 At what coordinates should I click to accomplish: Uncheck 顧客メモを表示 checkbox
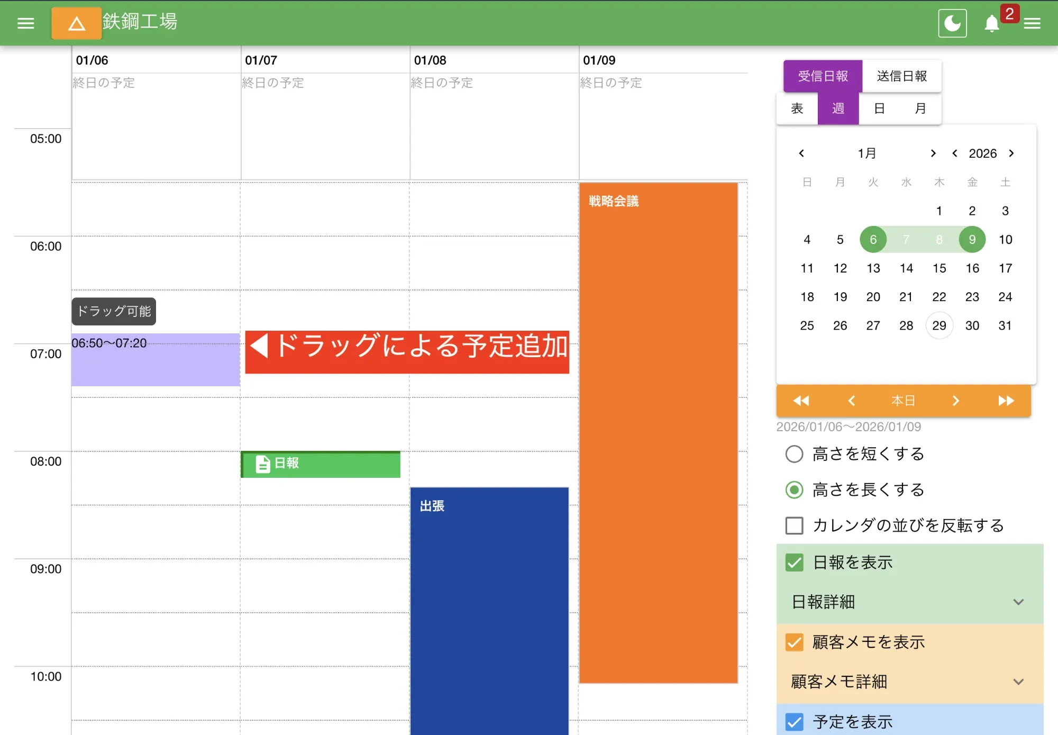pos(794,642)
